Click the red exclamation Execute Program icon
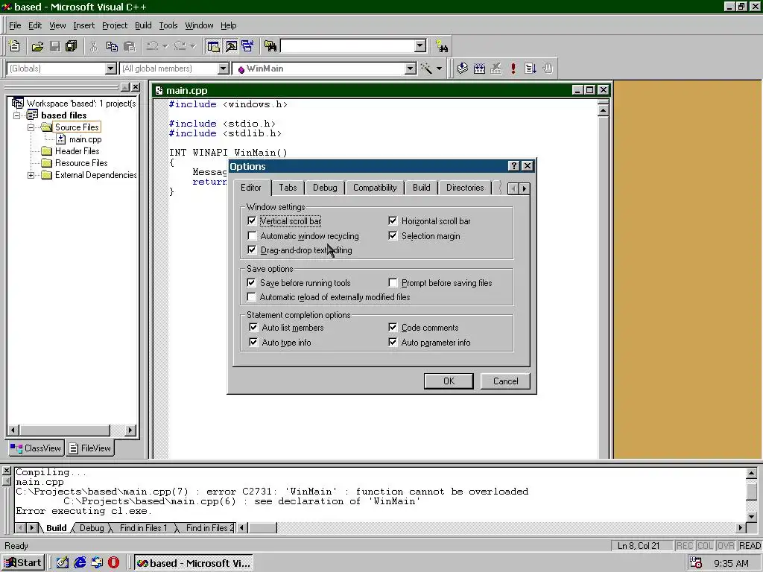The width and height of the screenshot is (763, 572). point(513,69)
